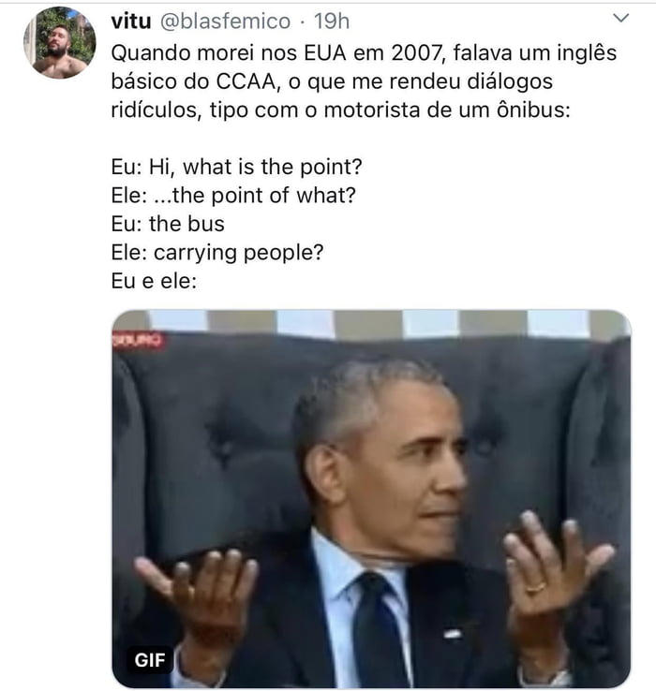Click the line 'Ele: ...the point of what?'
This screenshot has width=656, height=691.
click(233, 196)
